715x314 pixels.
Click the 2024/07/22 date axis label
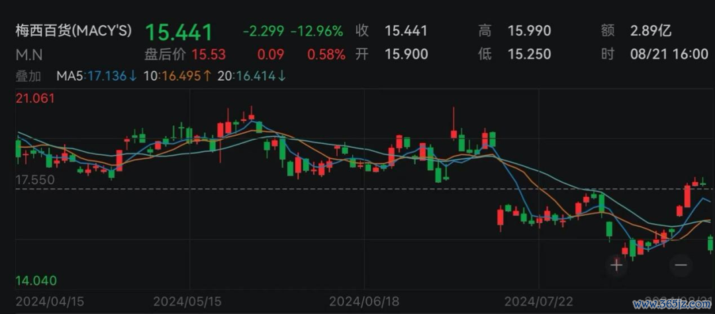538,301
